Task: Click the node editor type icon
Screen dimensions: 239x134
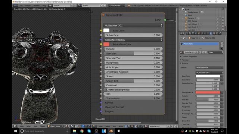Action: (94, 126)
